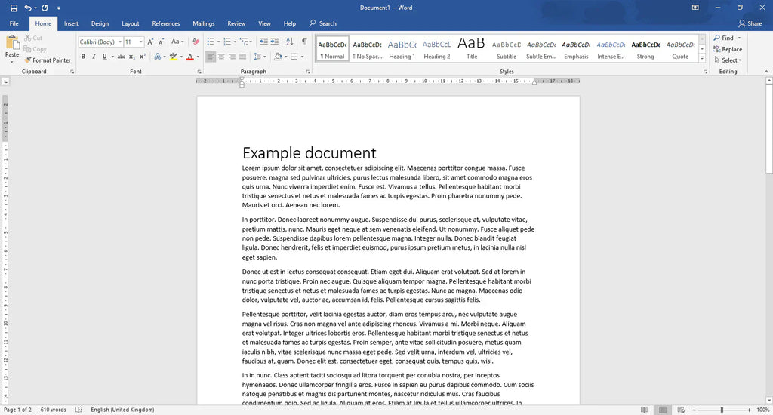Open the font size dropdown
The image size is (773, 415).
(x=140, y=41)
